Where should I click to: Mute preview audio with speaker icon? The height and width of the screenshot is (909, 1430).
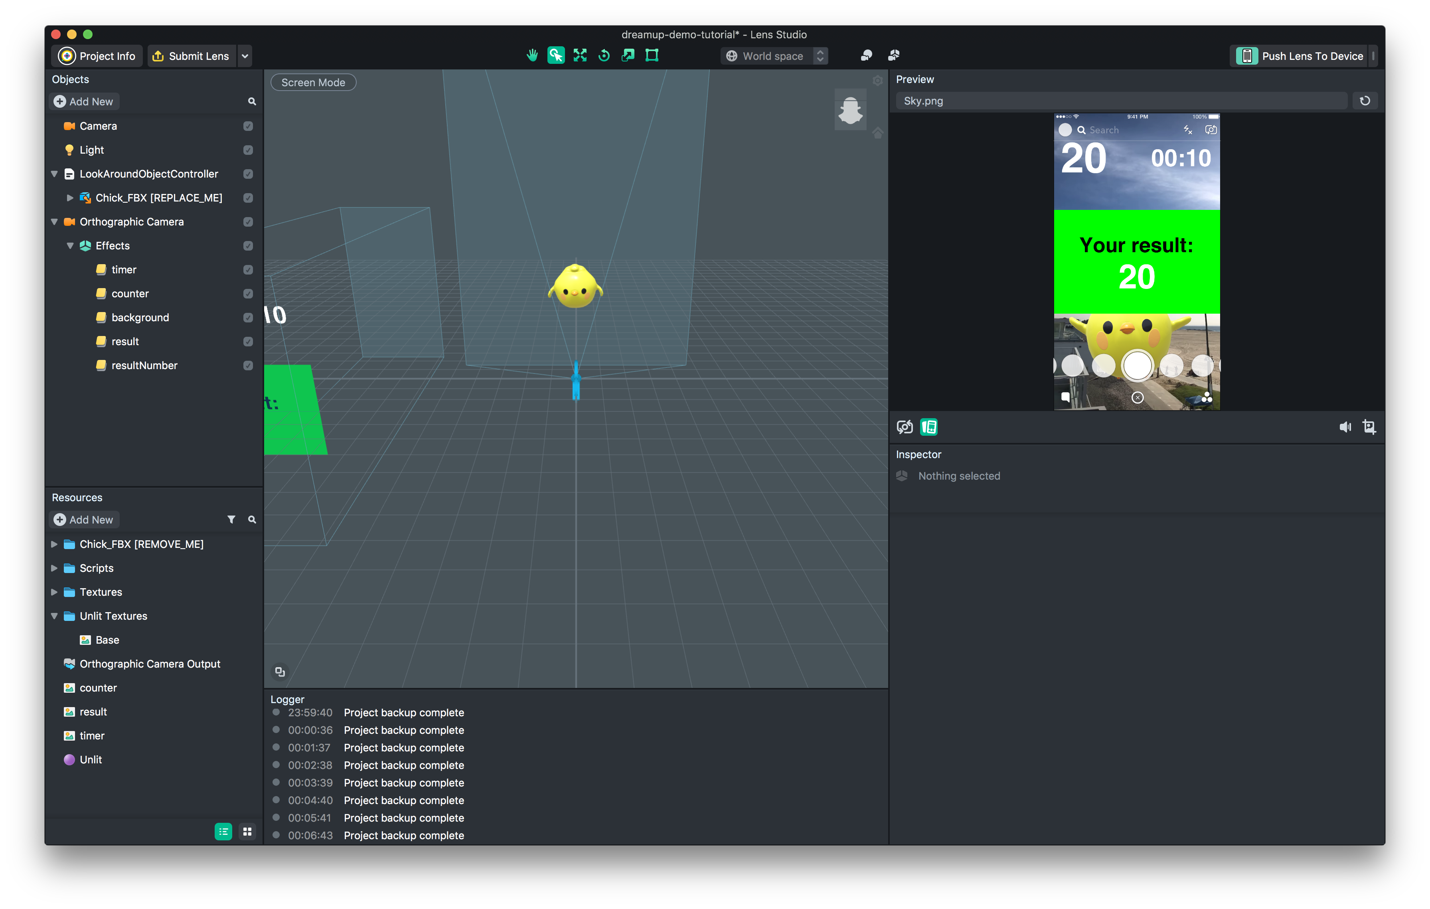pyautogui.click(x=1345, y=427)
